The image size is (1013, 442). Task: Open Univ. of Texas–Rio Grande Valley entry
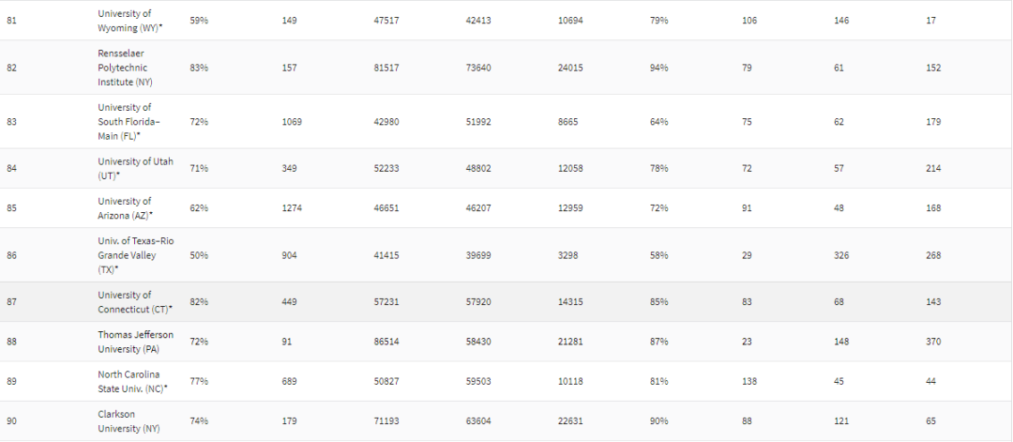point(130,255)
